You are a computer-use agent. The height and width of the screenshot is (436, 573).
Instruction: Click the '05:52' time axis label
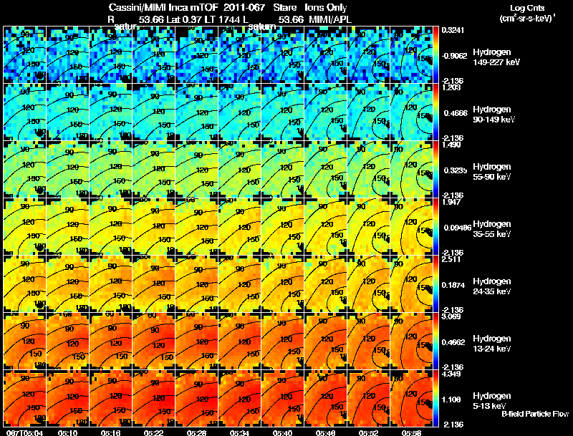click(368, 432)
